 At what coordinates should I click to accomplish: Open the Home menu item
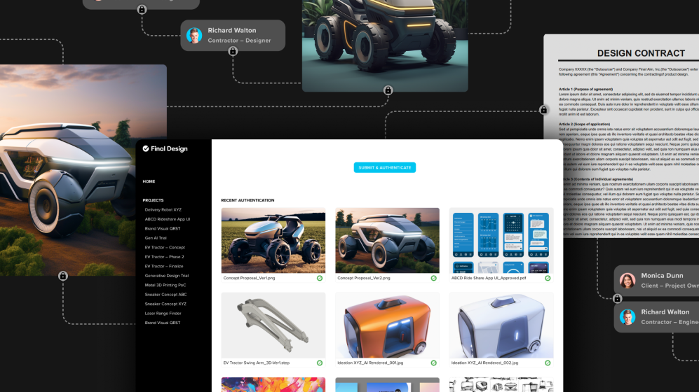click(149, 181)
